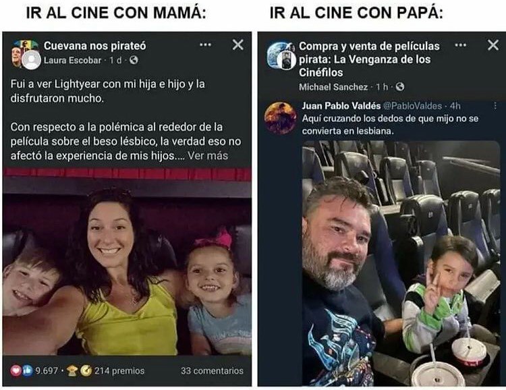View the 33 comentarios link
This screenshot has height=390, width=506.
click(x=212, y=370)
